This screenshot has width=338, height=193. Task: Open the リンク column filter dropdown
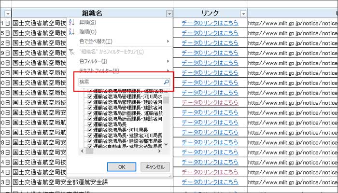pos(243,14)
